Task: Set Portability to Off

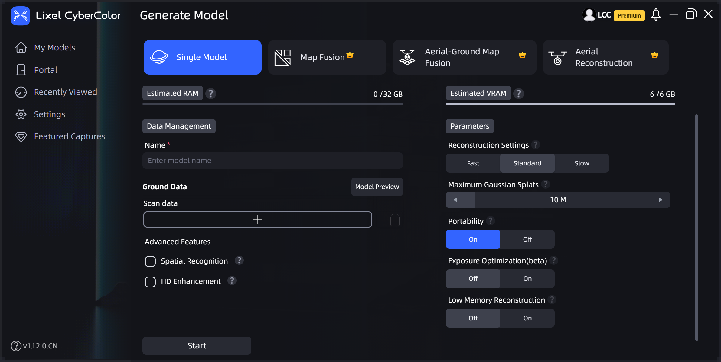Action: pos(527,239)
